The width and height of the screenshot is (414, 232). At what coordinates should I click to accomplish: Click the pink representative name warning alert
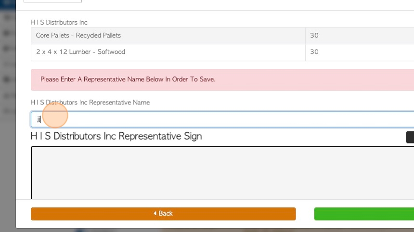coord(222,80)
